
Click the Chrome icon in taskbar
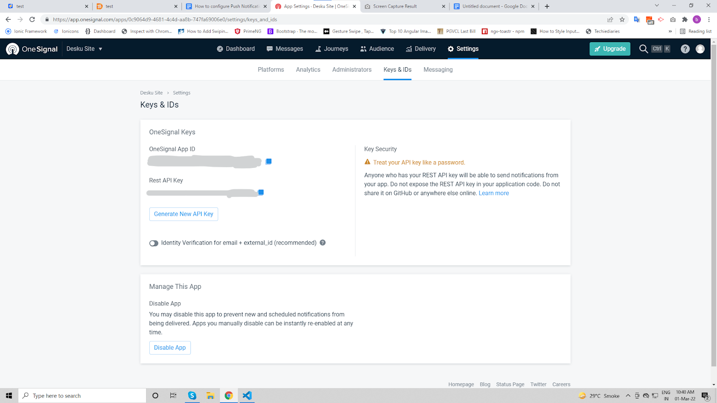click(229, 395)
